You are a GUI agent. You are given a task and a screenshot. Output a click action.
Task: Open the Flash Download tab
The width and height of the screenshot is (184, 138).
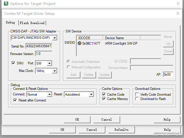pos(32,23)
